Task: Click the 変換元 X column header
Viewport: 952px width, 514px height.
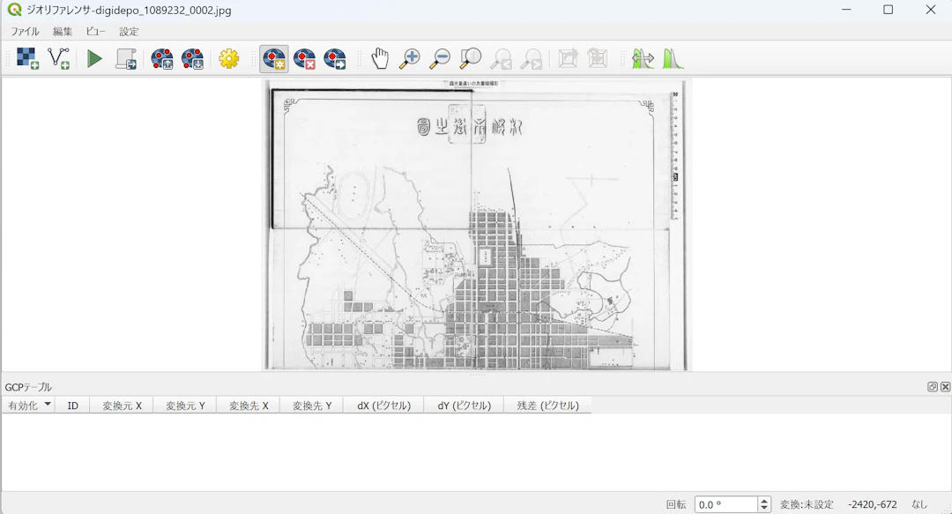Action: (122, 406)
